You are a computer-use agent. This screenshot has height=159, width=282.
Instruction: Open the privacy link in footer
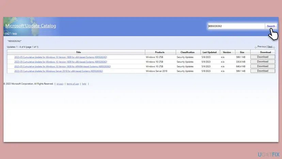click(x=60, y=84)
